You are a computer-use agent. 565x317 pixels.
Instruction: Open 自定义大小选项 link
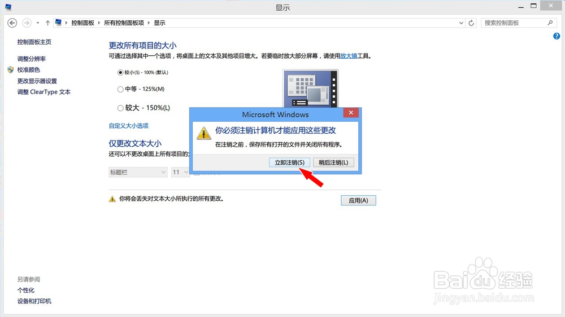tap(129, 126)
